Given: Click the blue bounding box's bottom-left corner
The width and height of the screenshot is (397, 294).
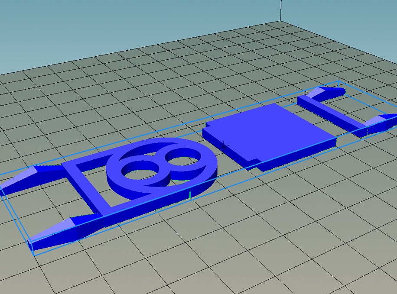Looking at the screenshot, I should pyautogui.click(x=33, y=255).
